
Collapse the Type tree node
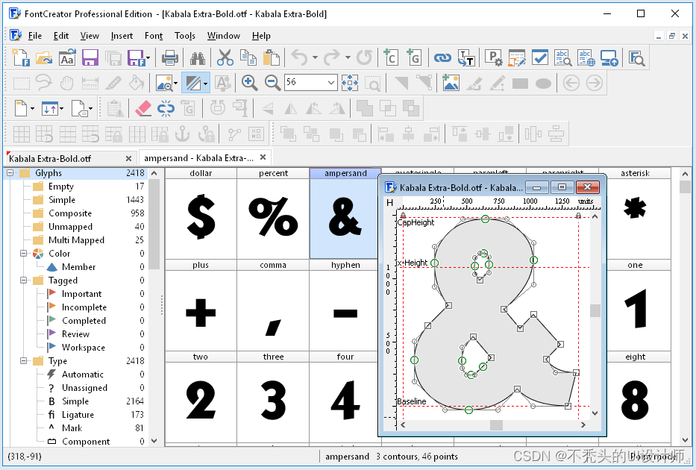coord(24,361)
